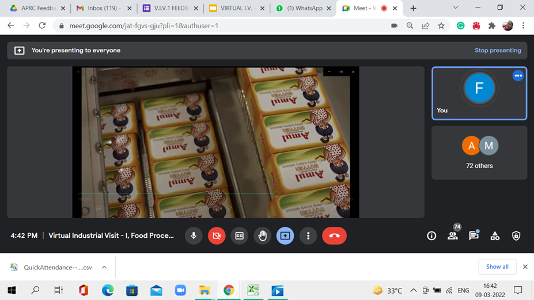
Task: Toggle closed captions button
Action: (240, 236)
